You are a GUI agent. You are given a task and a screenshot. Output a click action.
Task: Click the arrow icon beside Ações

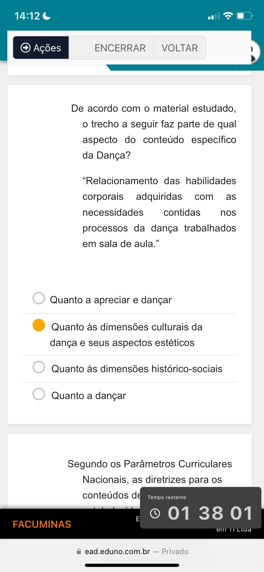click(26, 48)
